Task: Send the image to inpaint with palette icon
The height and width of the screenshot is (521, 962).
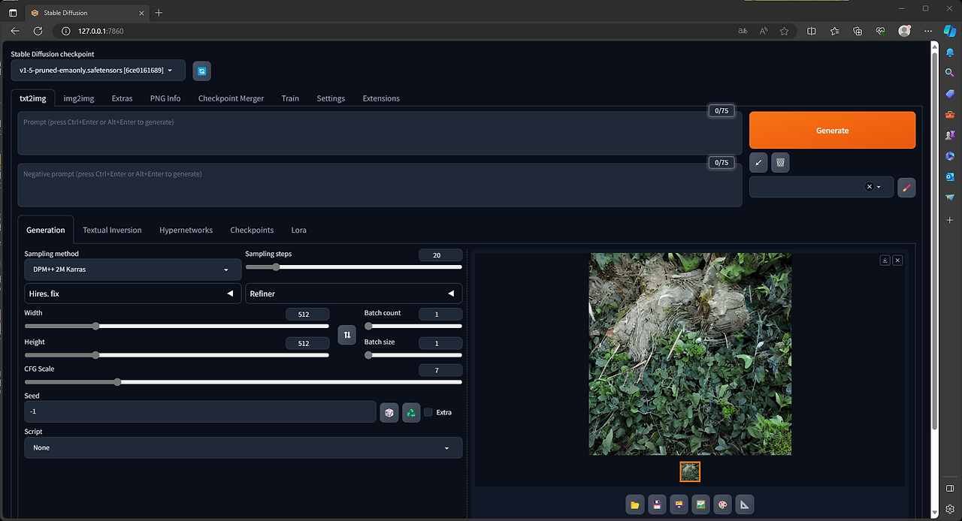Action: 722,504
